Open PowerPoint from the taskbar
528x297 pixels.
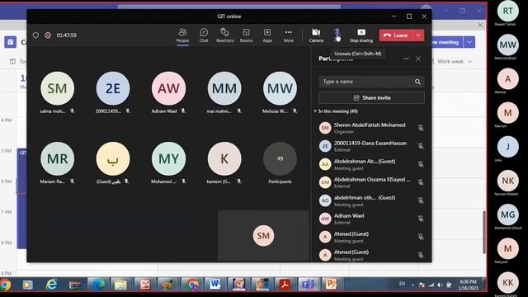click(331, 285)
